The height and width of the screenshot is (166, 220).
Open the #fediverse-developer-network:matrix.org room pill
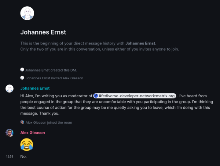(135, 96)
